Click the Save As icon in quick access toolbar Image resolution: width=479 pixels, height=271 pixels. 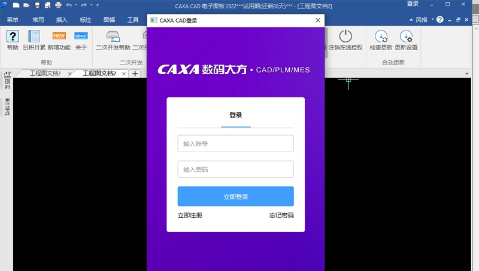(x=48, y=5)
